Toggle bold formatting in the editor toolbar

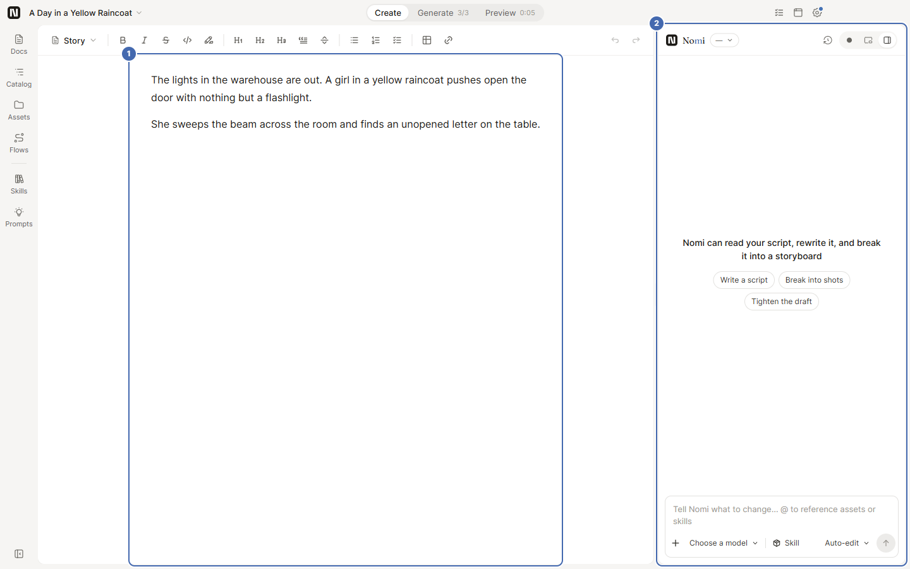tap(123, 40)
